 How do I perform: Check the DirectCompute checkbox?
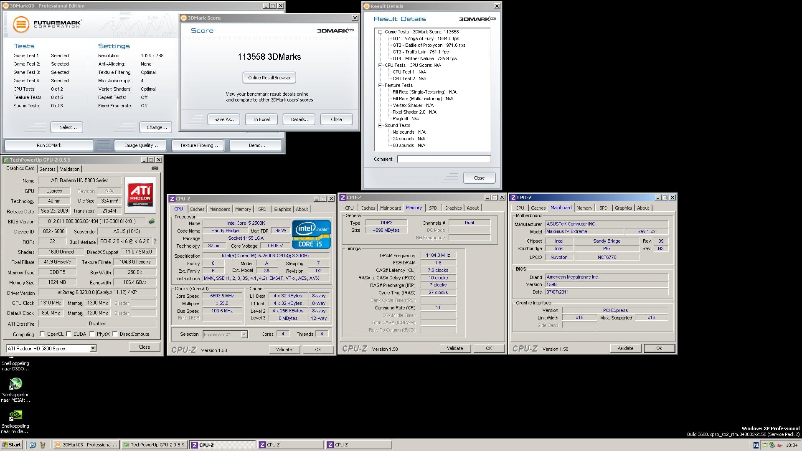pos(115,334)
